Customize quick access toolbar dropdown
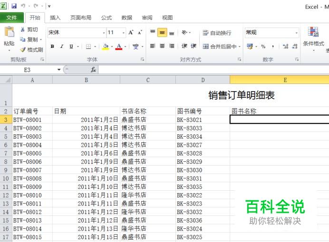329x242 pixels. coord(49,6)
